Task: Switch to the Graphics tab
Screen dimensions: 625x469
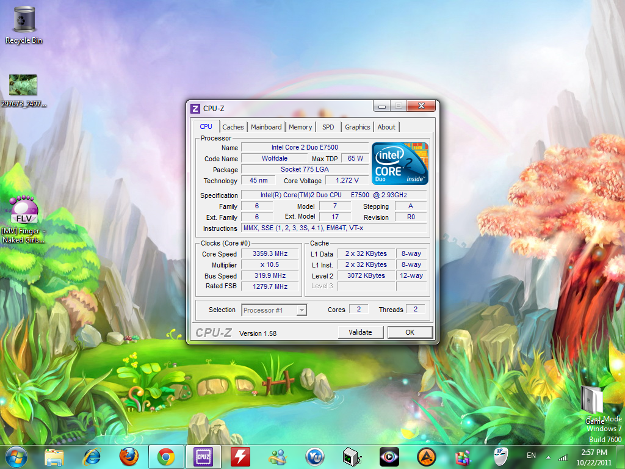Action: point(358,127)
